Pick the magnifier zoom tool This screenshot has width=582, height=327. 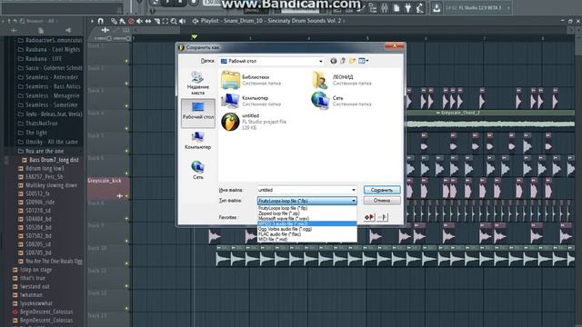[174, 21]
